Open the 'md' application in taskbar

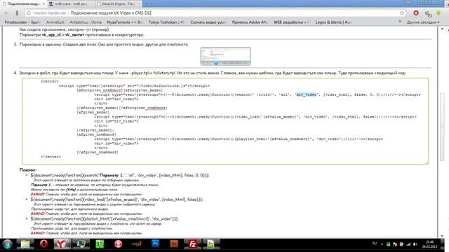(137, 244)
